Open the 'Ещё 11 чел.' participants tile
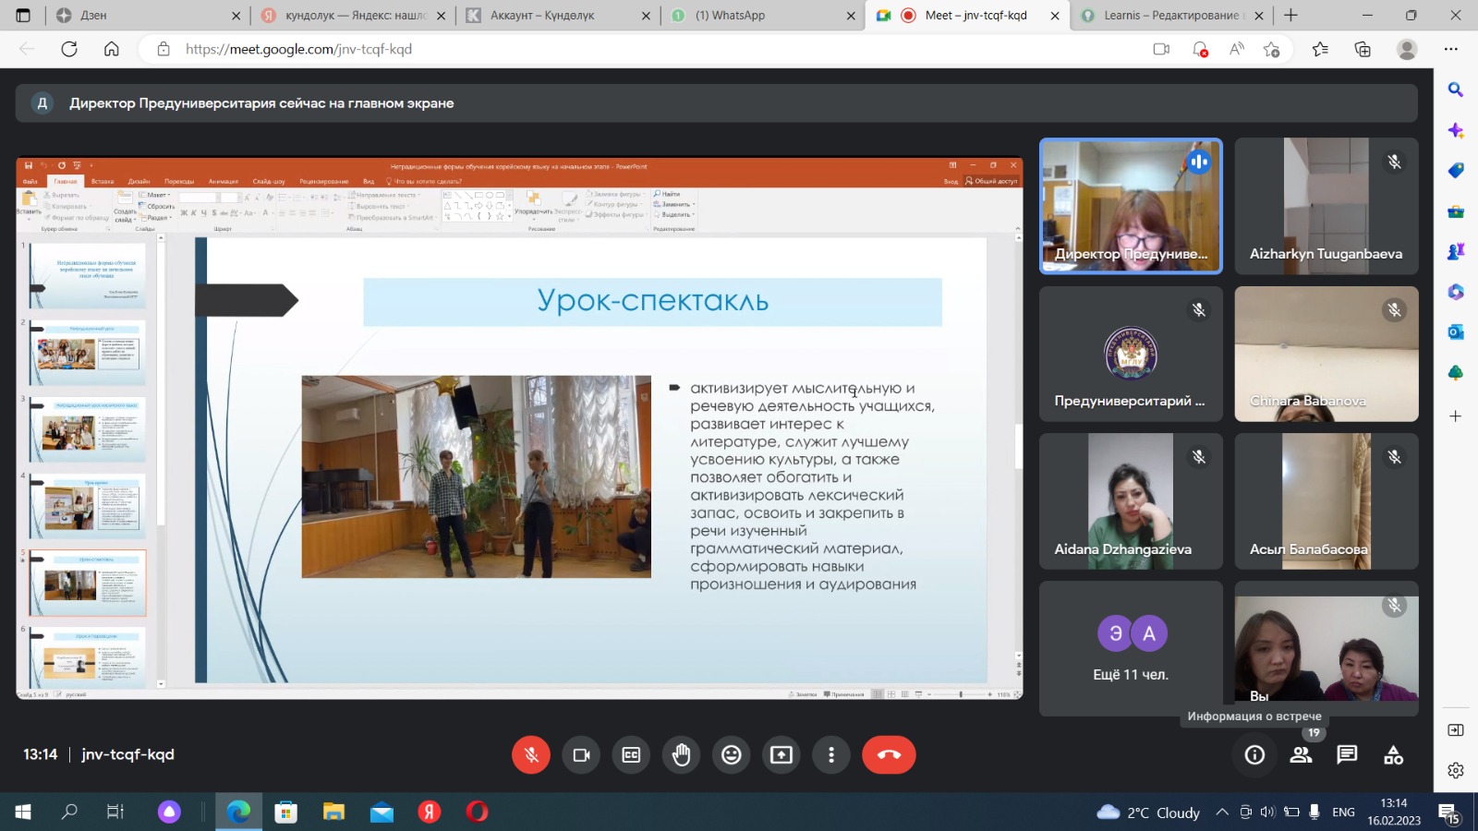The image size is (1478, 831). pyautogui.click(x=1131, y=648)
